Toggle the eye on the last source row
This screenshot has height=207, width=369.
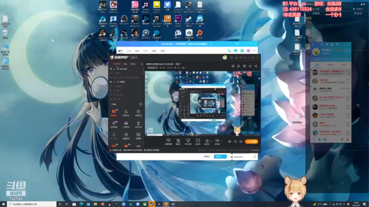[x=111, y=99]
